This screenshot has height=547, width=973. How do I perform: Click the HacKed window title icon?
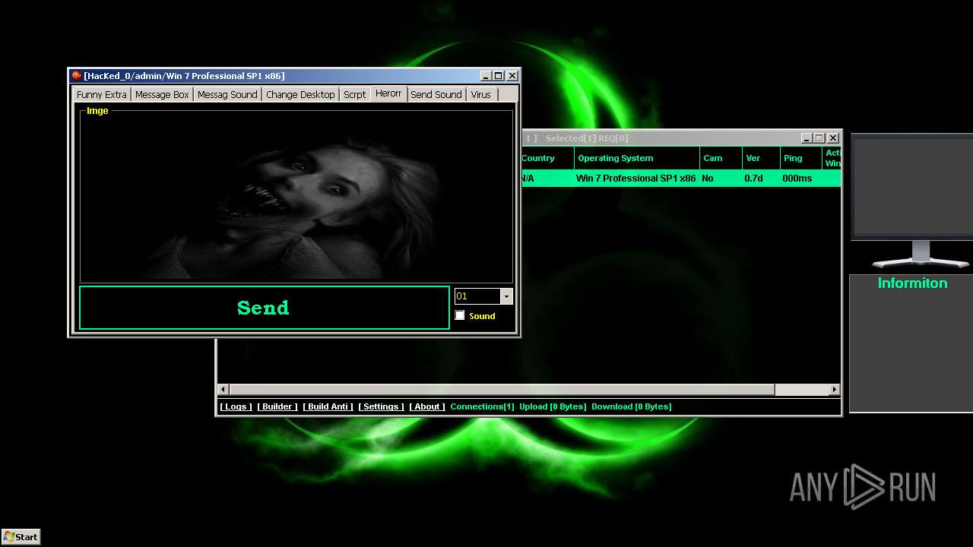point(76,76)
